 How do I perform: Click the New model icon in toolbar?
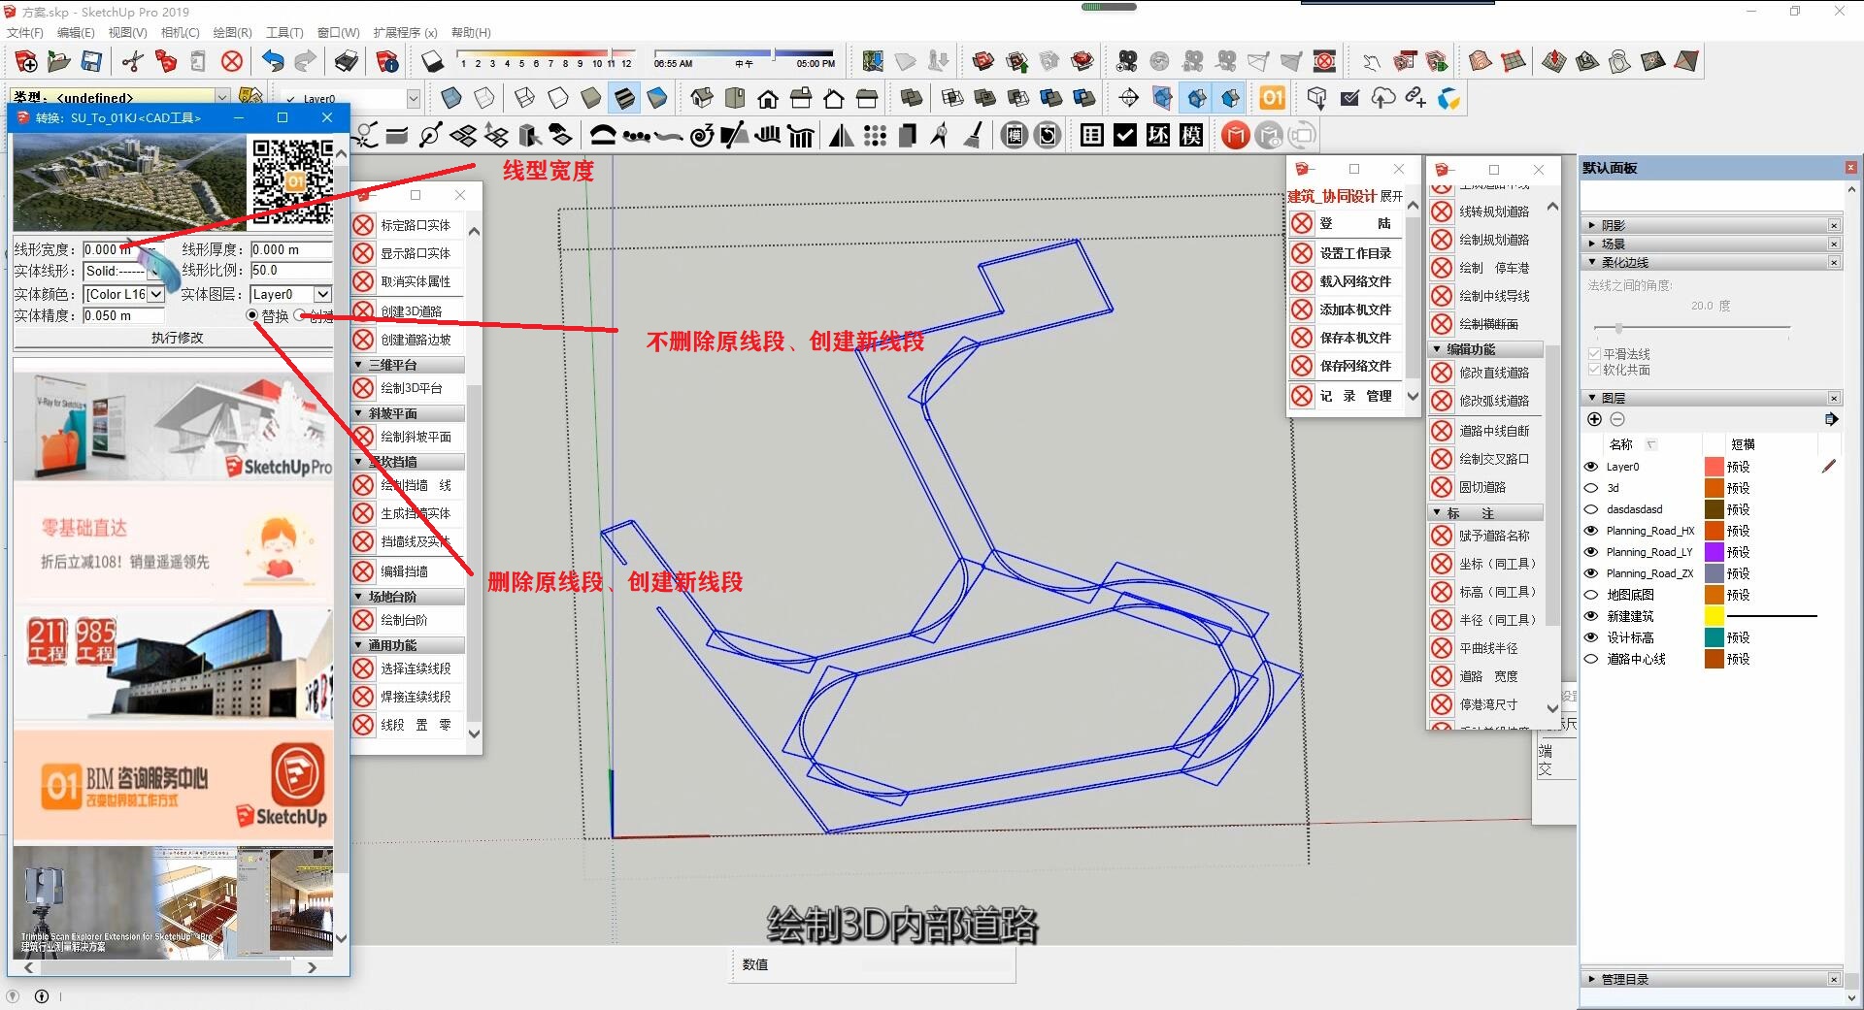[x=26, y=62]
